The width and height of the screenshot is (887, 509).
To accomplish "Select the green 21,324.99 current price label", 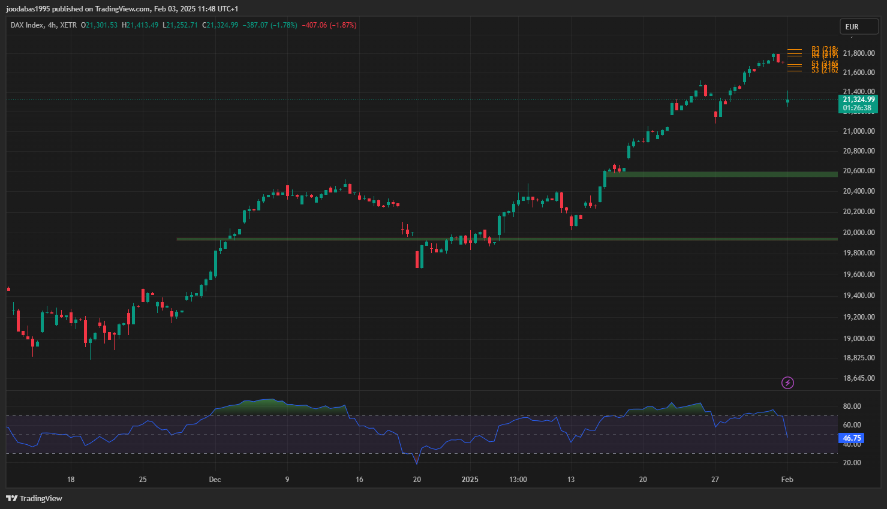I will coord(858,100).
